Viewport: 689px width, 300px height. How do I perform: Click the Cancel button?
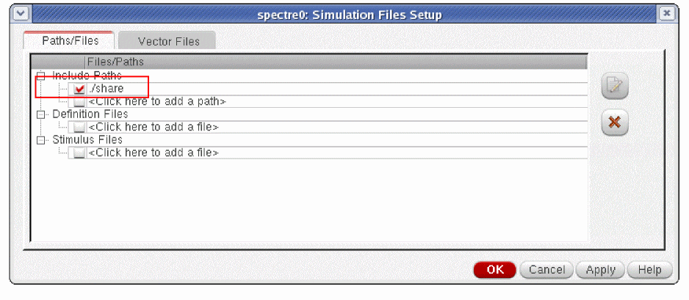(546, 270)
